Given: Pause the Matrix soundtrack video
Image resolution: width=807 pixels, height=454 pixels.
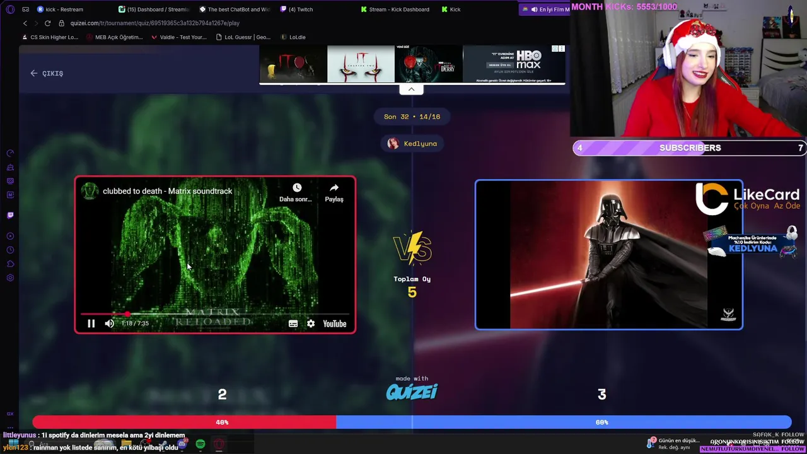Looking at the screenshot, I should pos(91,323).
